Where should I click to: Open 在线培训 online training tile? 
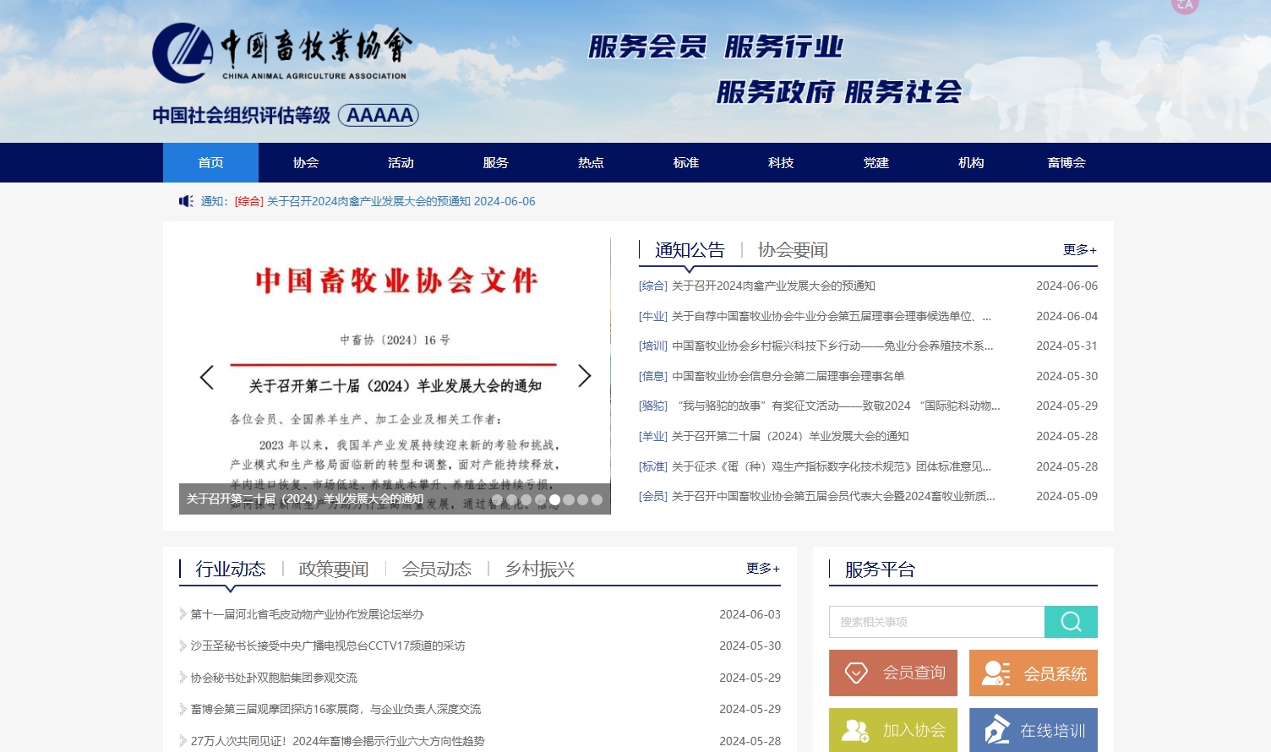[1034, 730]
